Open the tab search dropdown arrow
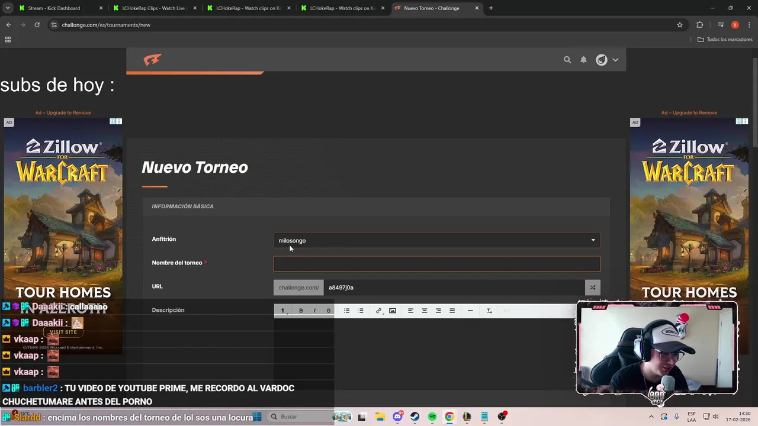The image size is (758, 426). click(8, 8)
